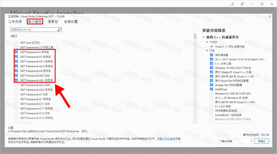Uncheck Google Test 测试适配器
This screenshot has height=154, width=277.
(x=212, y=85)
